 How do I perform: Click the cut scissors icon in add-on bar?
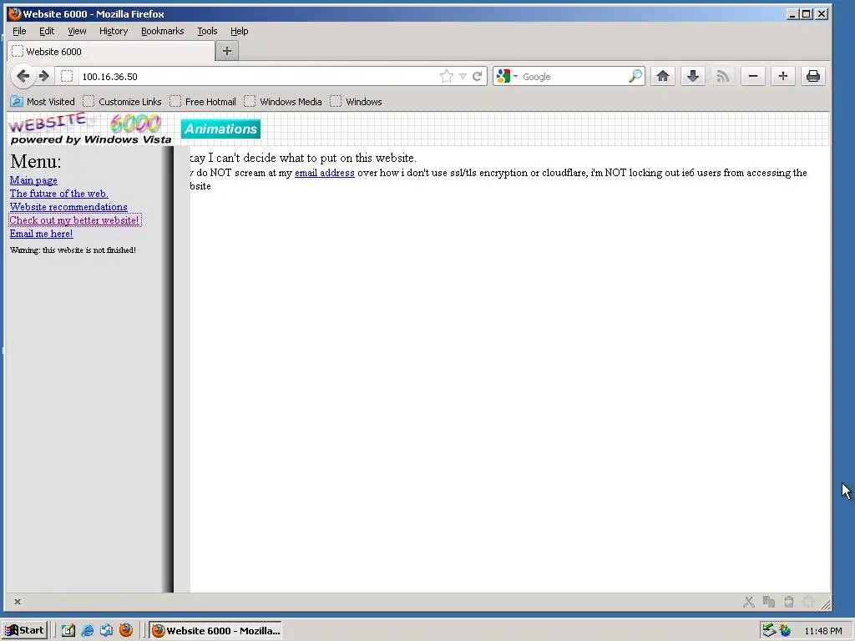[x=749, y=602]
